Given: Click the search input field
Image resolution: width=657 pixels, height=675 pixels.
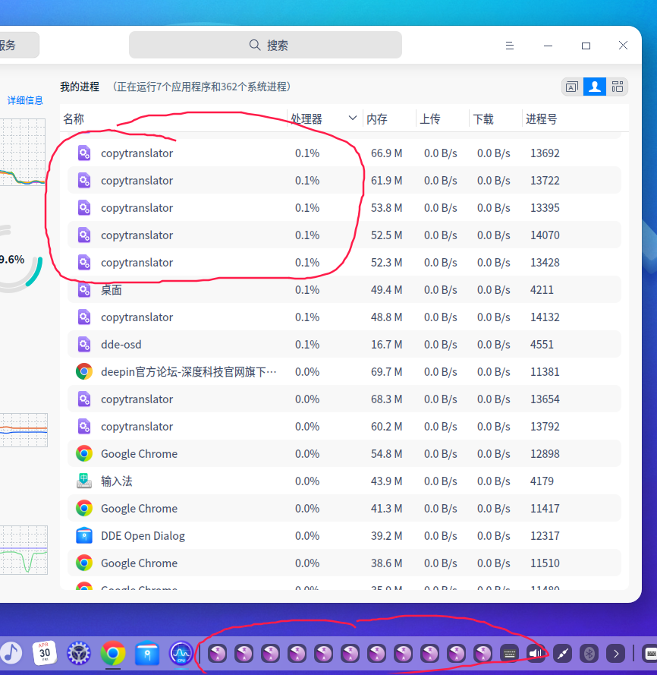Looking at the screenshot, I should (266, 45).
